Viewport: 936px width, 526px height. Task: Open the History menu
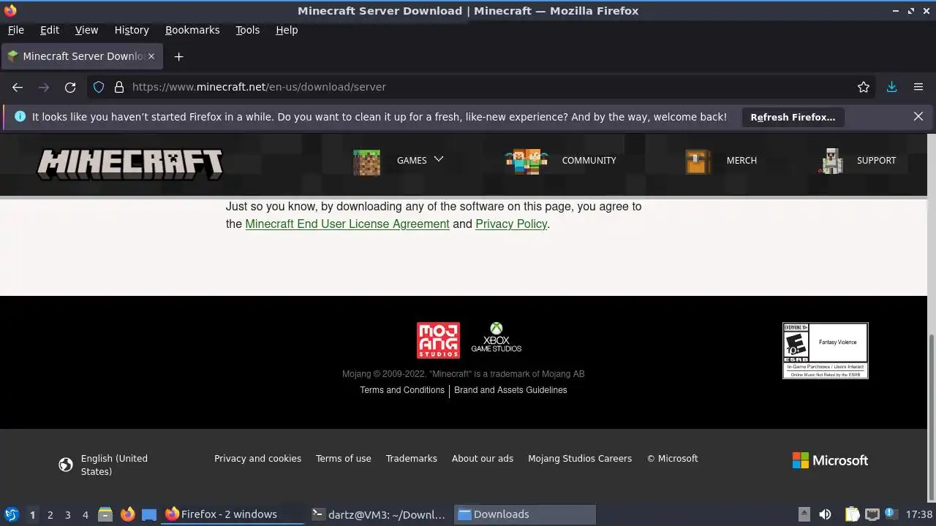click(x=132, y=30)
